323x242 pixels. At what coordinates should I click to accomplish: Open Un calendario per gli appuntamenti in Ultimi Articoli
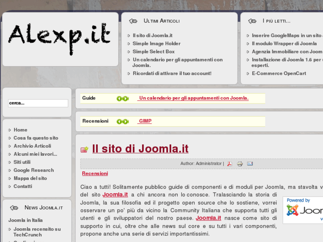(x=178, y=63)
